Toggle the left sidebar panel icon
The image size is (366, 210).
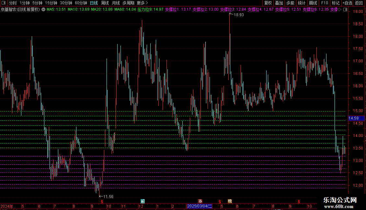tap(4, 3)
